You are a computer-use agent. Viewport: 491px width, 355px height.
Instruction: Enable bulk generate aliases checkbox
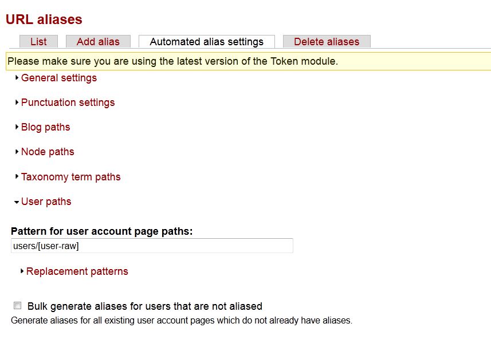pos(18,306)
